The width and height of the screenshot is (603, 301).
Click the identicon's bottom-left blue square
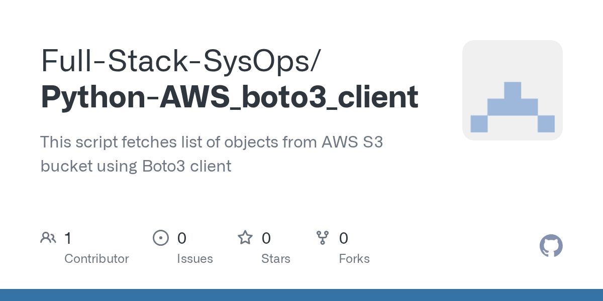[x=479, y=124]
